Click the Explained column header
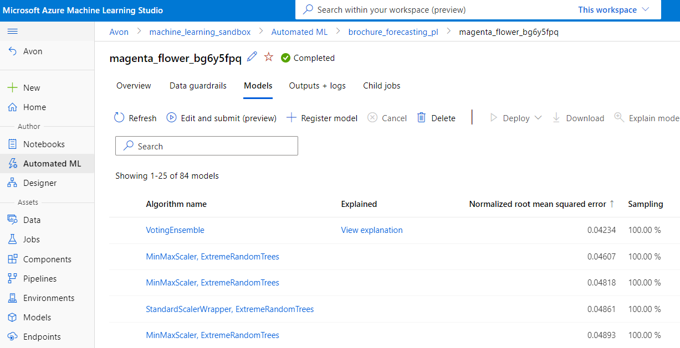This screenshot has height=348, width=680. (359, 204)
